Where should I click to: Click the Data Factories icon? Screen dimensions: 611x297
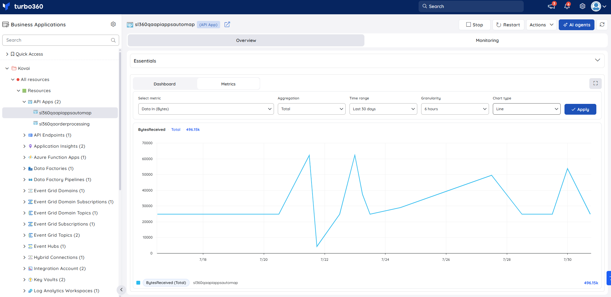click(30, 168)
